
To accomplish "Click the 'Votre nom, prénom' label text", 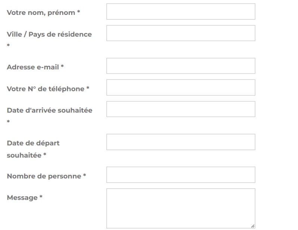I will click(x=41, y=13).
